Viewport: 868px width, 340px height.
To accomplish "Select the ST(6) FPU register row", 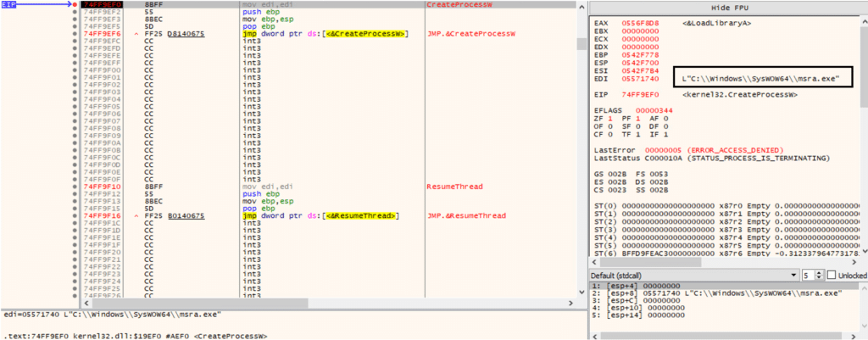I will pyautogui.click(x=727, y=253).
